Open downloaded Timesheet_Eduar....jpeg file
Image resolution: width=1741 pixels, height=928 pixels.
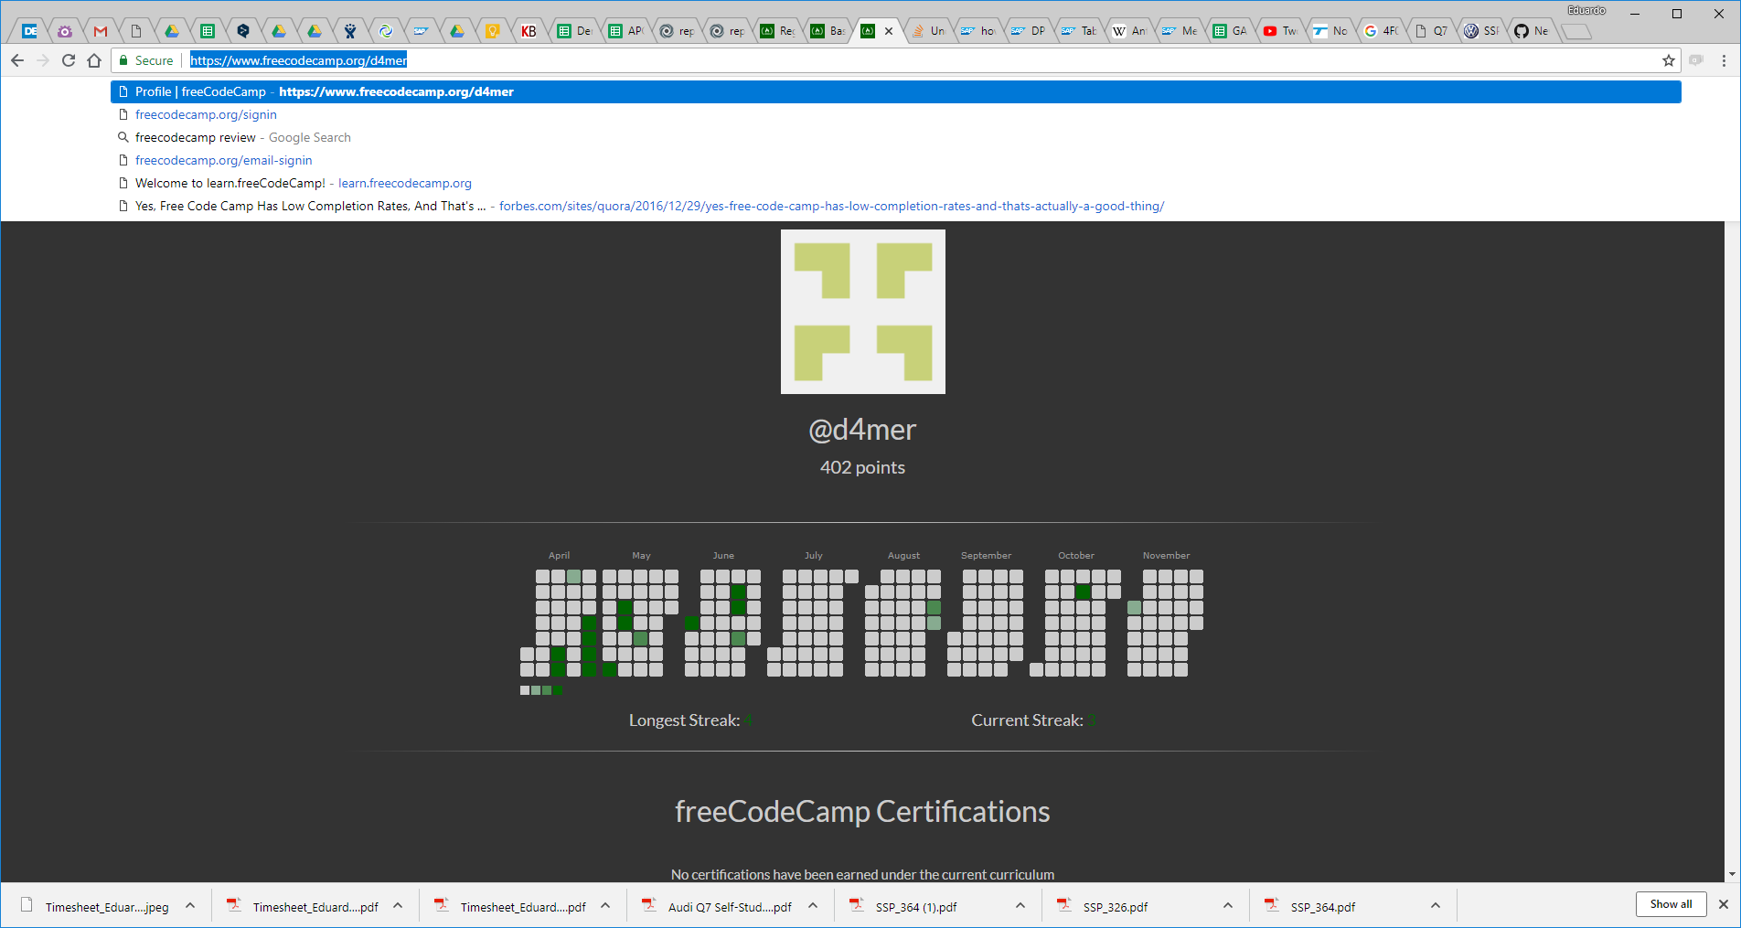pos(95,907)
